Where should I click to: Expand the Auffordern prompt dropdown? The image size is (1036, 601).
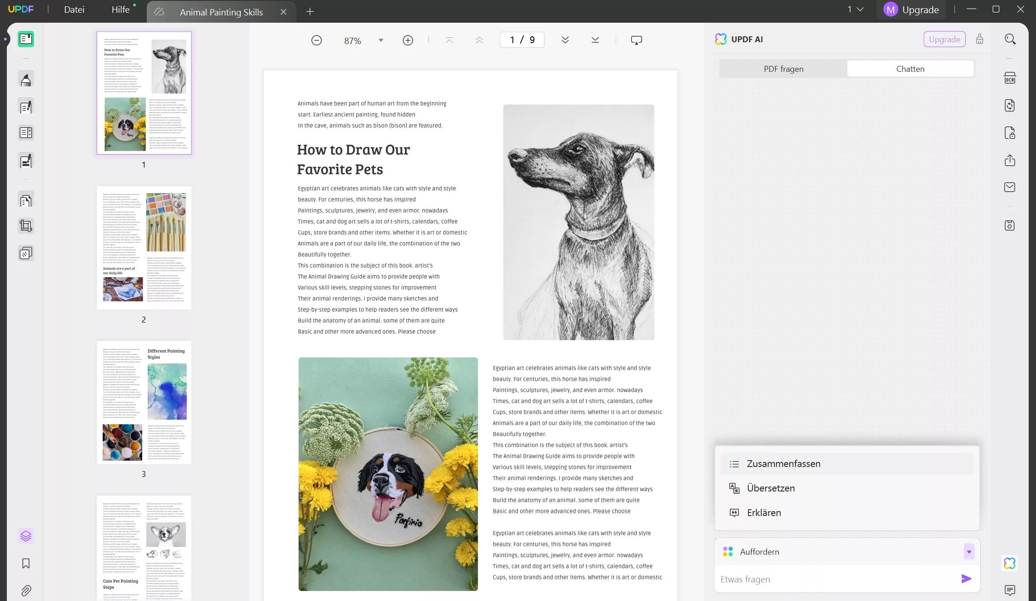tap(969, 552)
